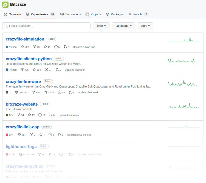
Task: Expand the Language filter dropdown
Action: (123, 26)
